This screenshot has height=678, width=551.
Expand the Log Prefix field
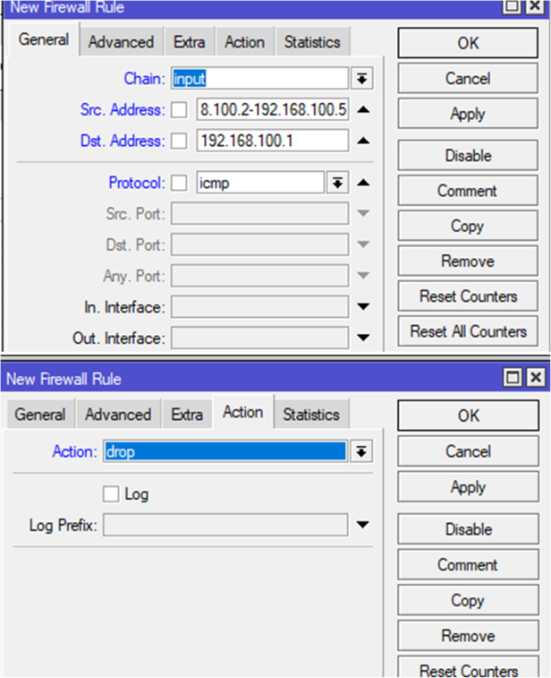(362, 525)
